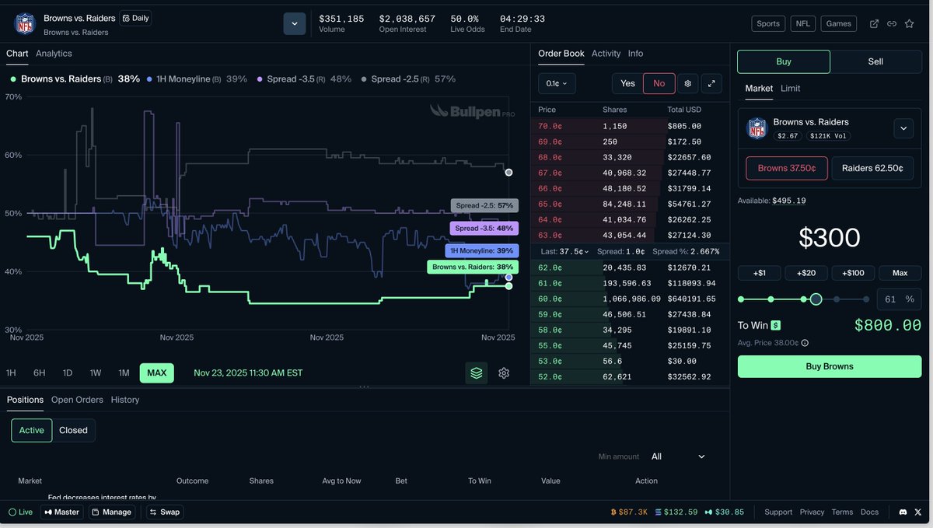Click the $300 amount field
Viewport: 933px width, 528px height.
pyautogui.click(x=830, y=237)
